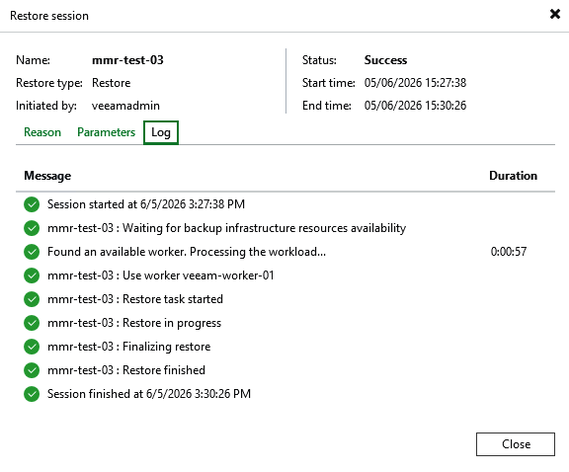The height and width of the screenshot is (472, 569).
Task: Click success icon beside Waiting for backup infrastructure
Action: point(32,228)
